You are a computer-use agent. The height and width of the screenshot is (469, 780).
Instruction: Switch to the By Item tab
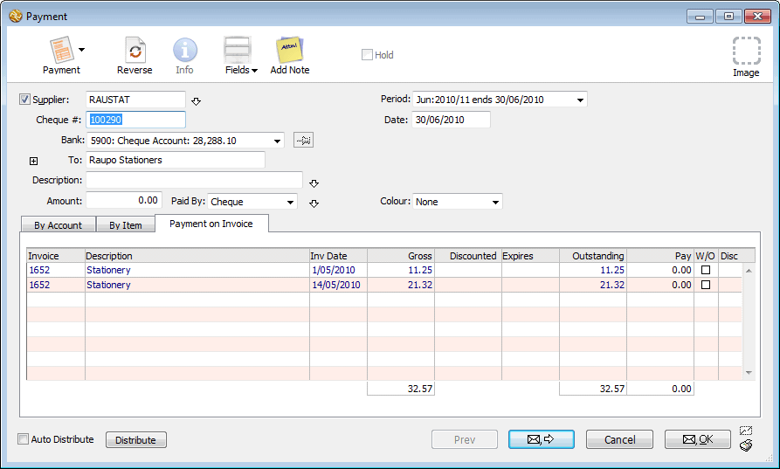(125, 224)
